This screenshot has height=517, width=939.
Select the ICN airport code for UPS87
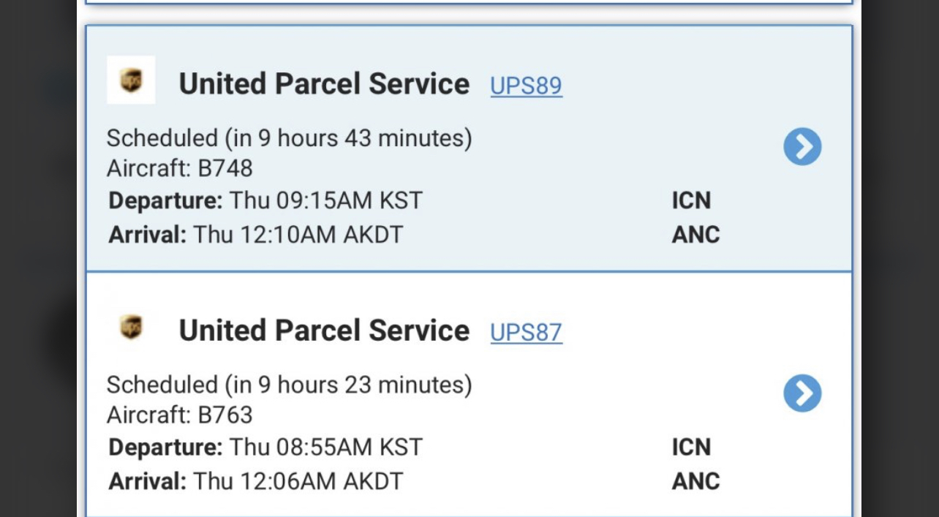(x=691, y=447)
